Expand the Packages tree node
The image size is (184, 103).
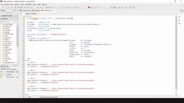click(x=2, y=32)
